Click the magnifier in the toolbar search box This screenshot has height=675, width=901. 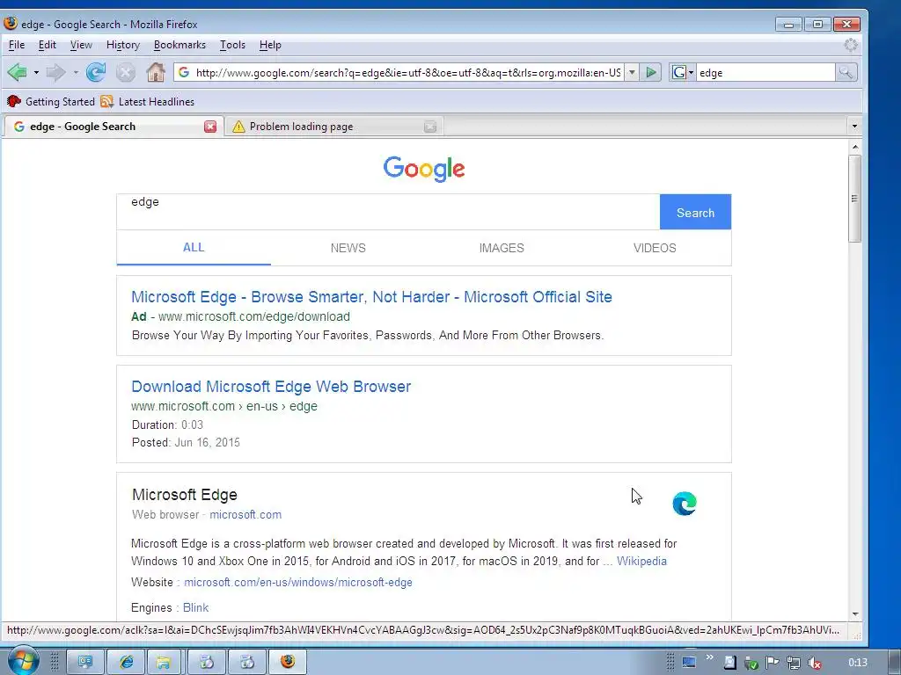pyautogui.click(x=846, y=72)
